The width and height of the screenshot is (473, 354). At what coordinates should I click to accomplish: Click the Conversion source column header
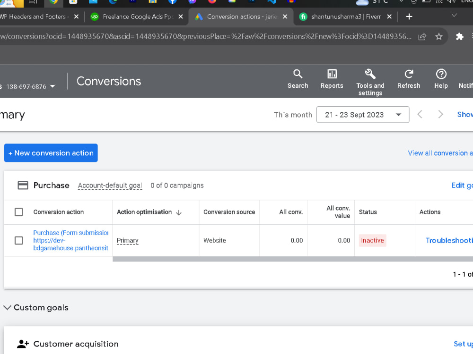point(229,212)
